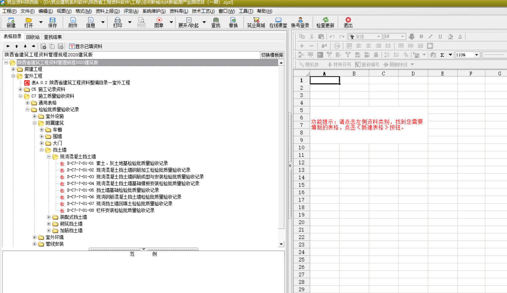This screenshot has width=507, height=293.
Task: Click the 打印 (Print) toolbar icon
Action: point(117,22)
